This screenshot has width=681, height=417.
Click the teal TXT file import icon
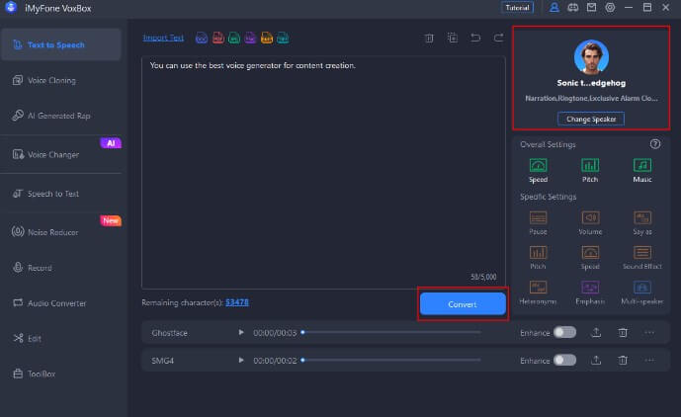click(283, 39)
